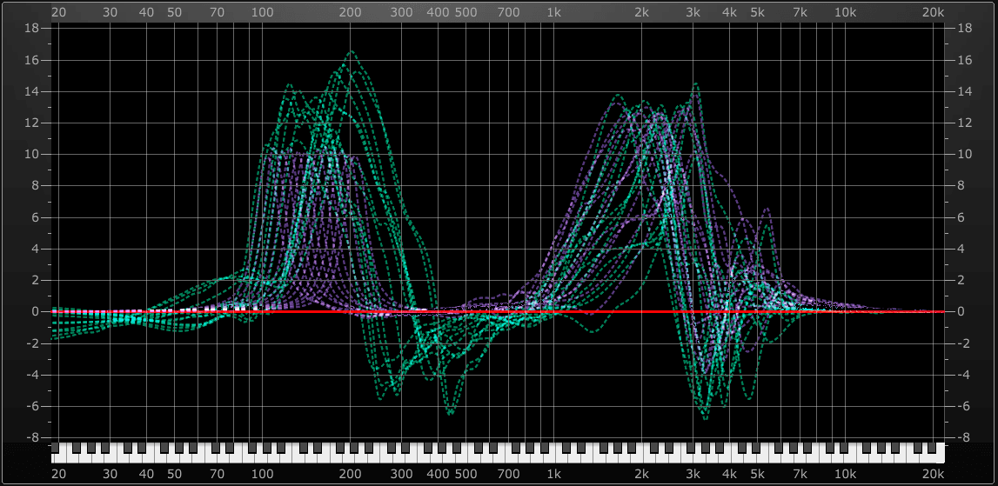Click the 5k label on the top frequency axis

(x=757, y=12)
